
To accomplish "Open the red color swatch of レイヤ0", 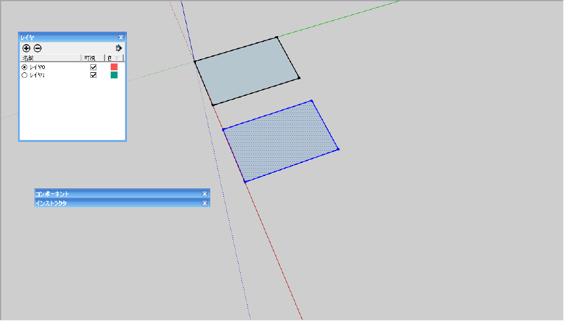I will [114, 67].
